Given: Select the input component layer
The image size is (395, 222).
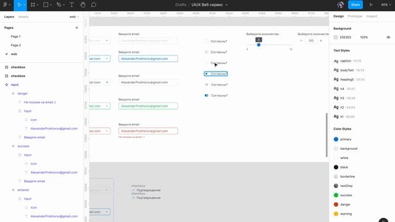Looking at the screenshot, I should click(x=15, y=84).
